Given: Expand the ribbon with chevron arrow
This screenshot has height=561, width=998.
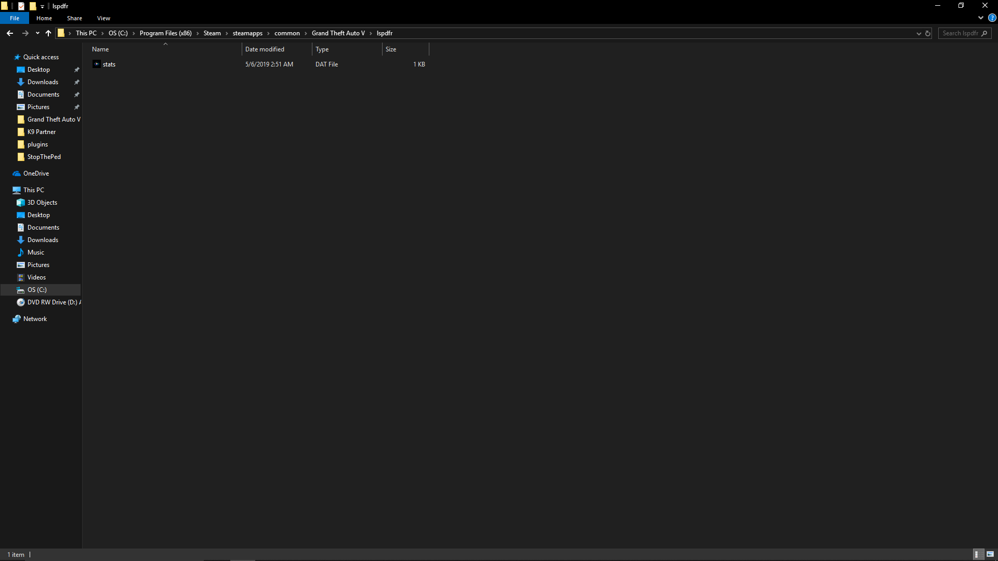Looking at the screenshot, I should [x=981, y=18].
